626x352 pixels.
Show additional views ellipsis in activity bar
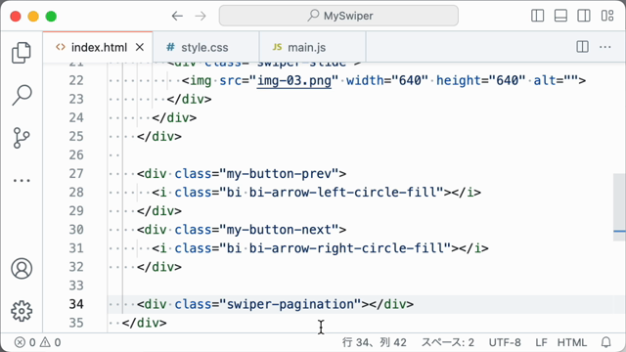[x=22, y=180]
